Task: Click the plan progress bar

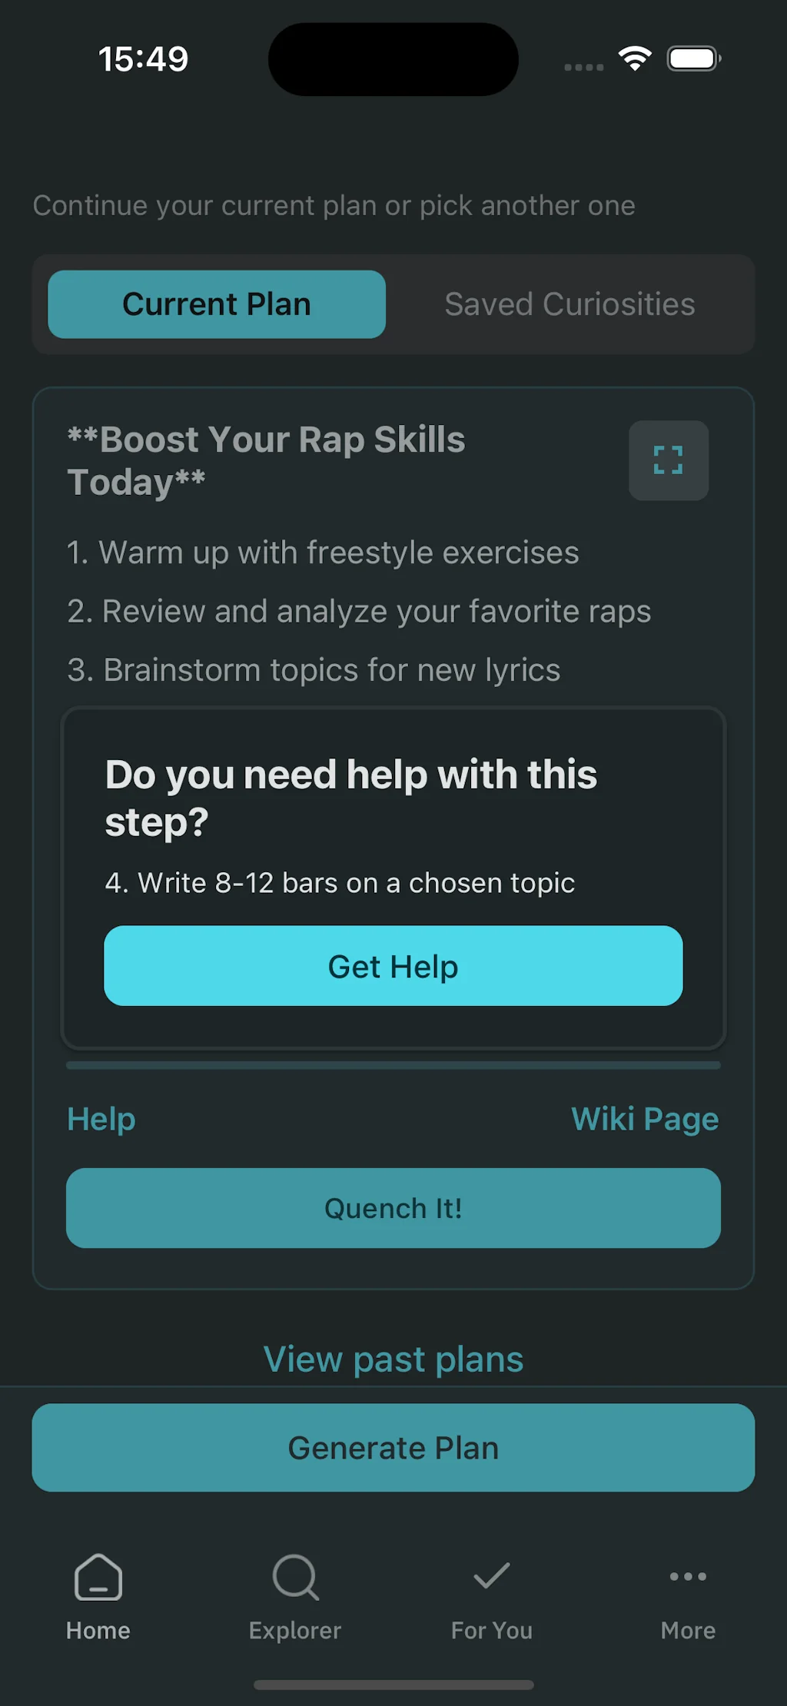Action: [x=393, y=1065]
